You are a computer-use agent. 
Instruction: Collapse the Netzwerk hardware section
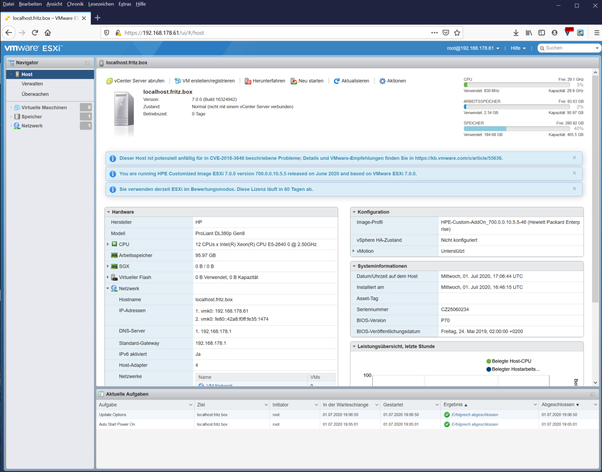tap(108, 288)
